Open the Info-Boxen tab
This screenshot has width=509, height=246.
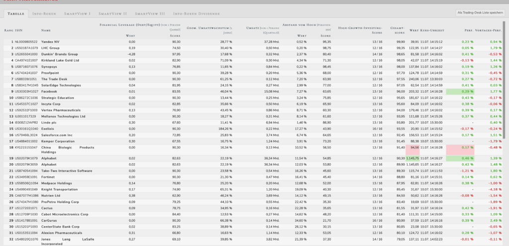click(x=44, y=13)
